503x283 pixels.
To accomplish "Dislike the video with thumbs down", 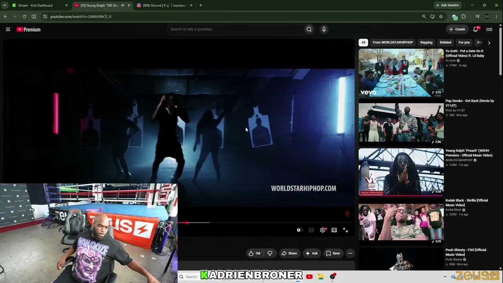I will [x=270, y=254].
